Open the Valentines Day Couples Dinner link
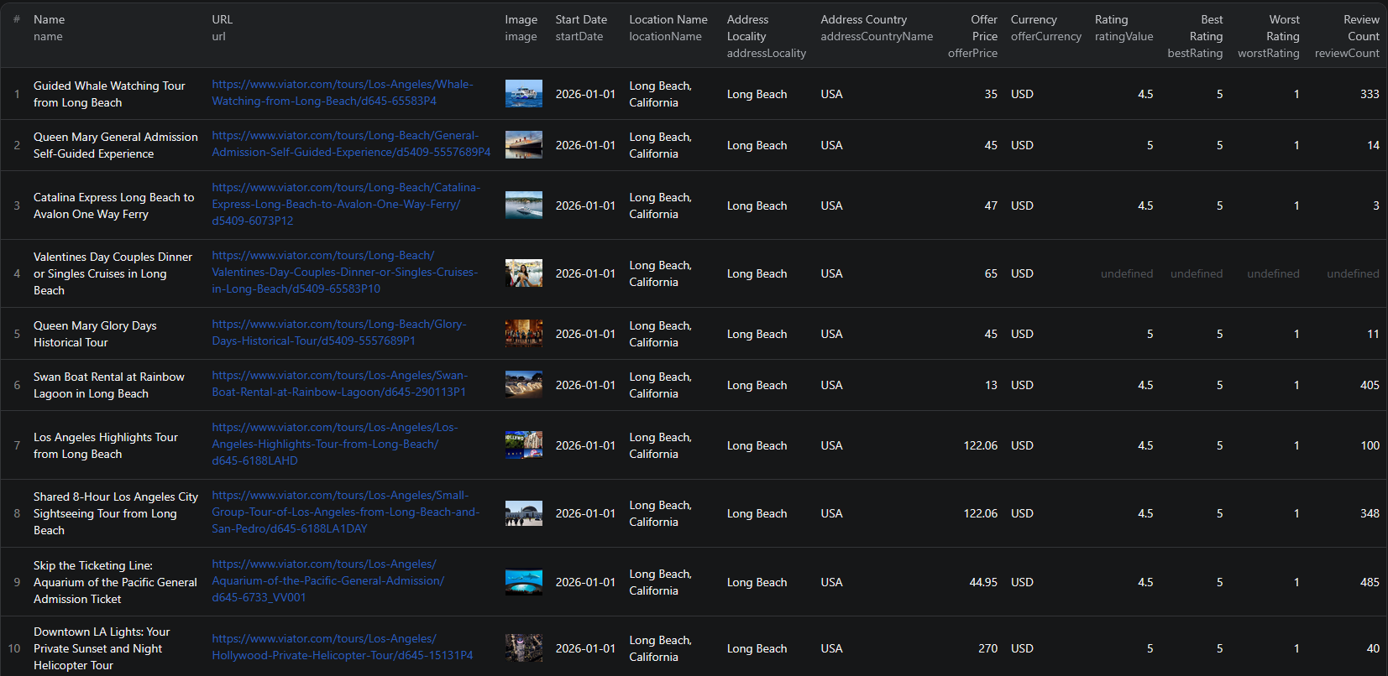Screen dimensions: 1388x676 pos(344,272)
